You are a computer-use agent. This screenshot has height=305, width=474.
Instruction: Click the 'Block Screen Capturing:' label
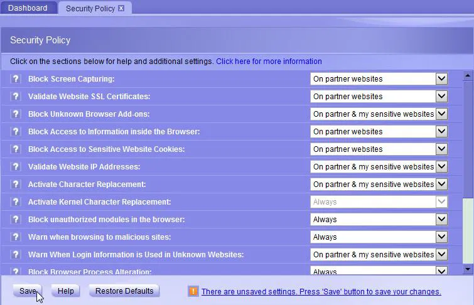tap(72, 79)
